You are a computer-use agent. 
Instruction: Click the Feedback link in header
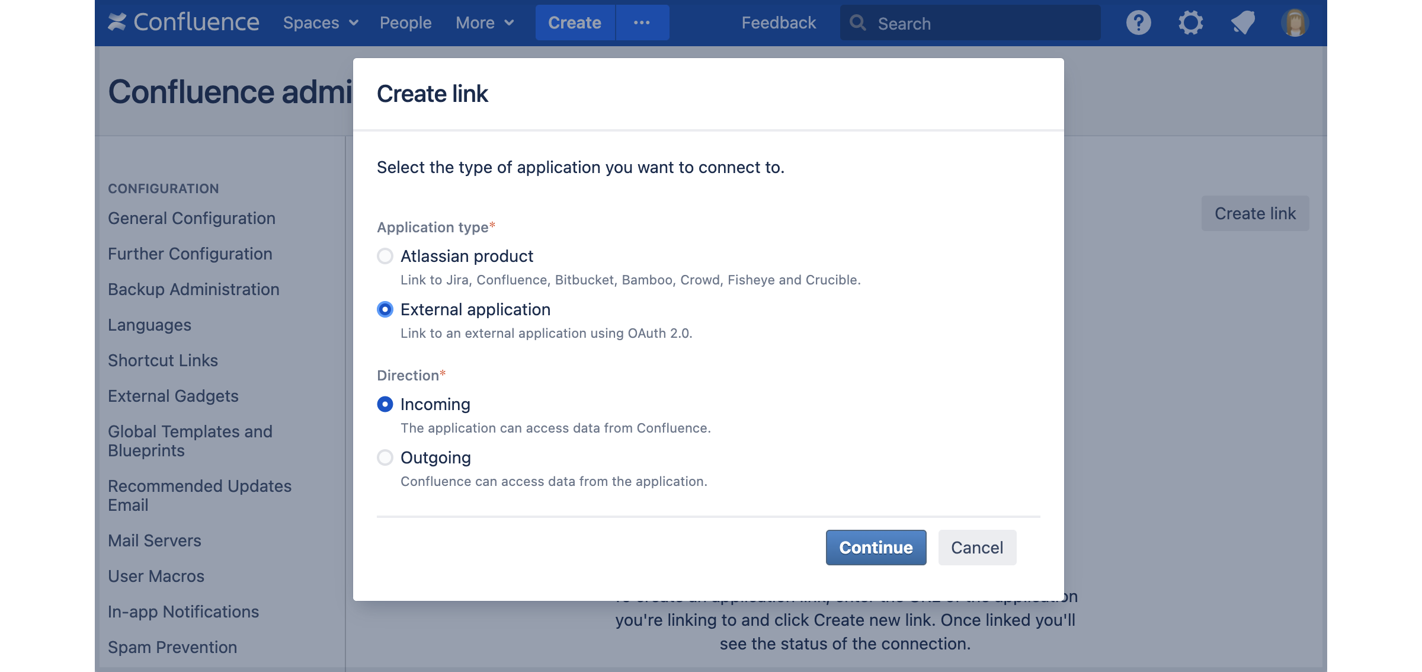779,23
